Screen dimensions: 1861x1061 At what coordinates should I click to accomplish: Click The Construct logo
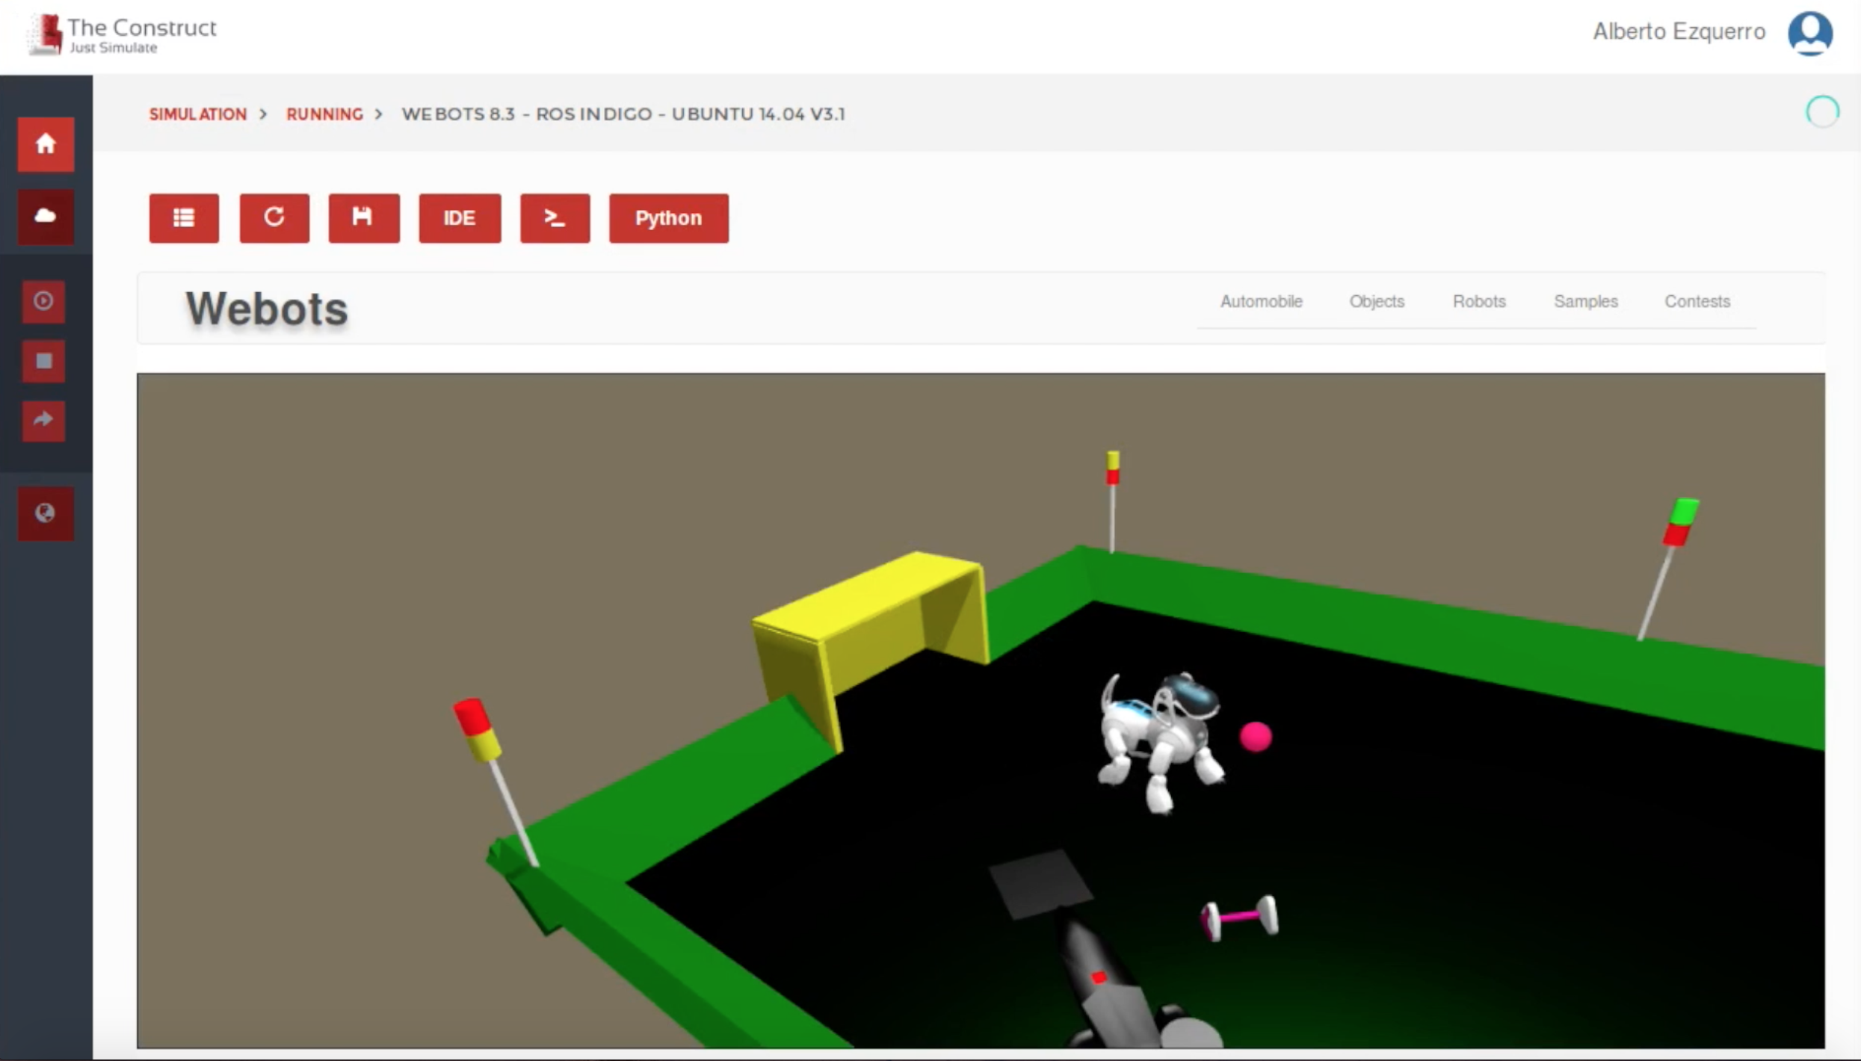(x=122, y=34)
